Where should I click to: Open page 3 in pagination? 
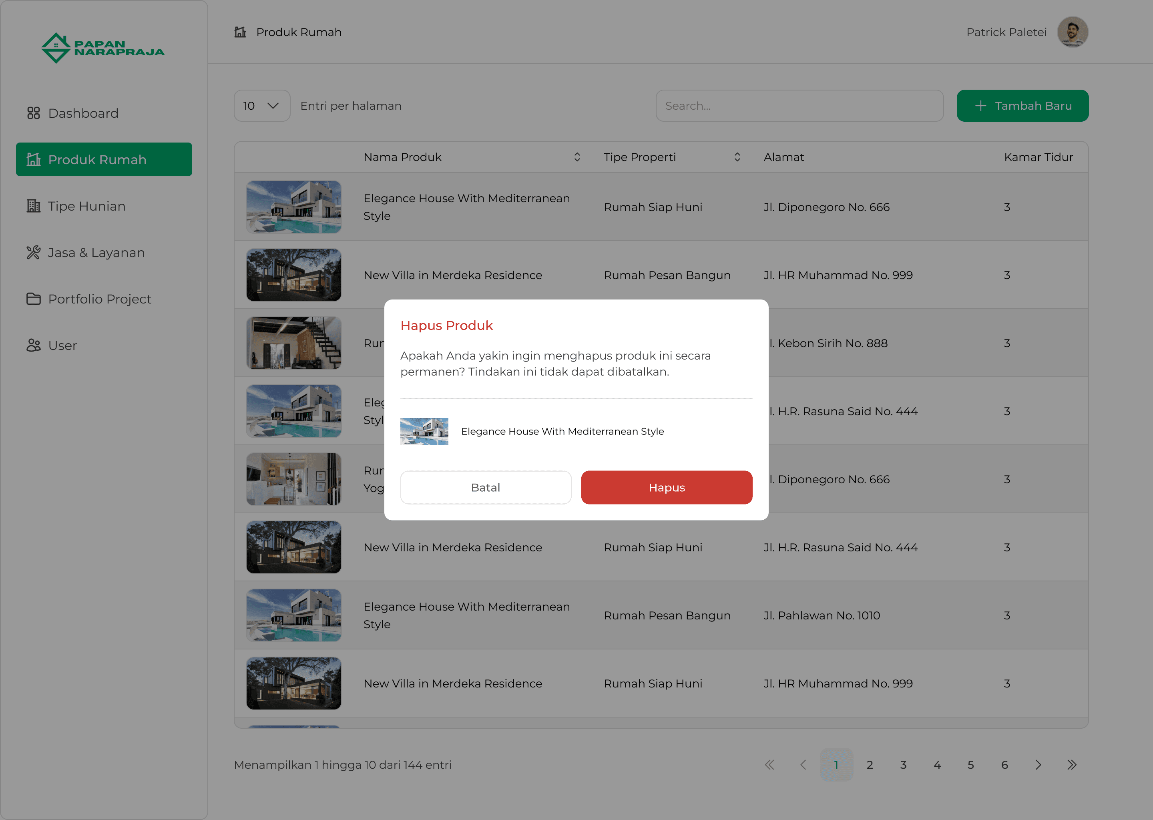[x=903, y=765]
